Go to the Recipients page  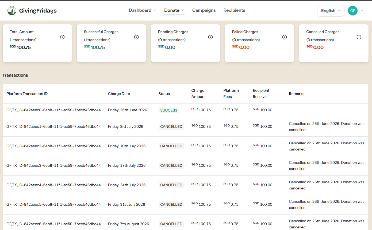tap(234, 10)
